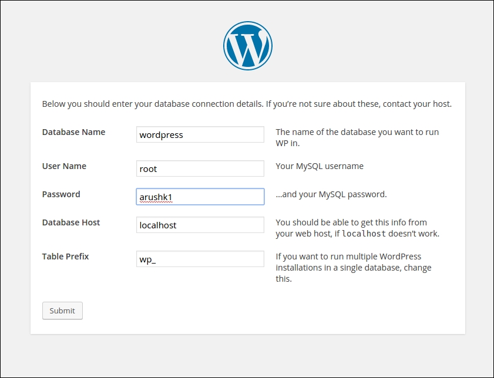Select the Database Name label
The width and height of the screenshot is (494, 378).
74,132
